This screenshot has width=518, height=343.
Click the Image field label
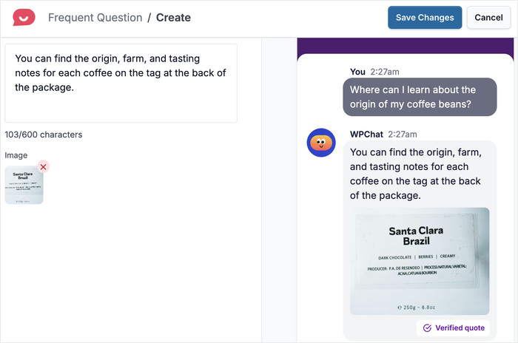click(16, 155)
